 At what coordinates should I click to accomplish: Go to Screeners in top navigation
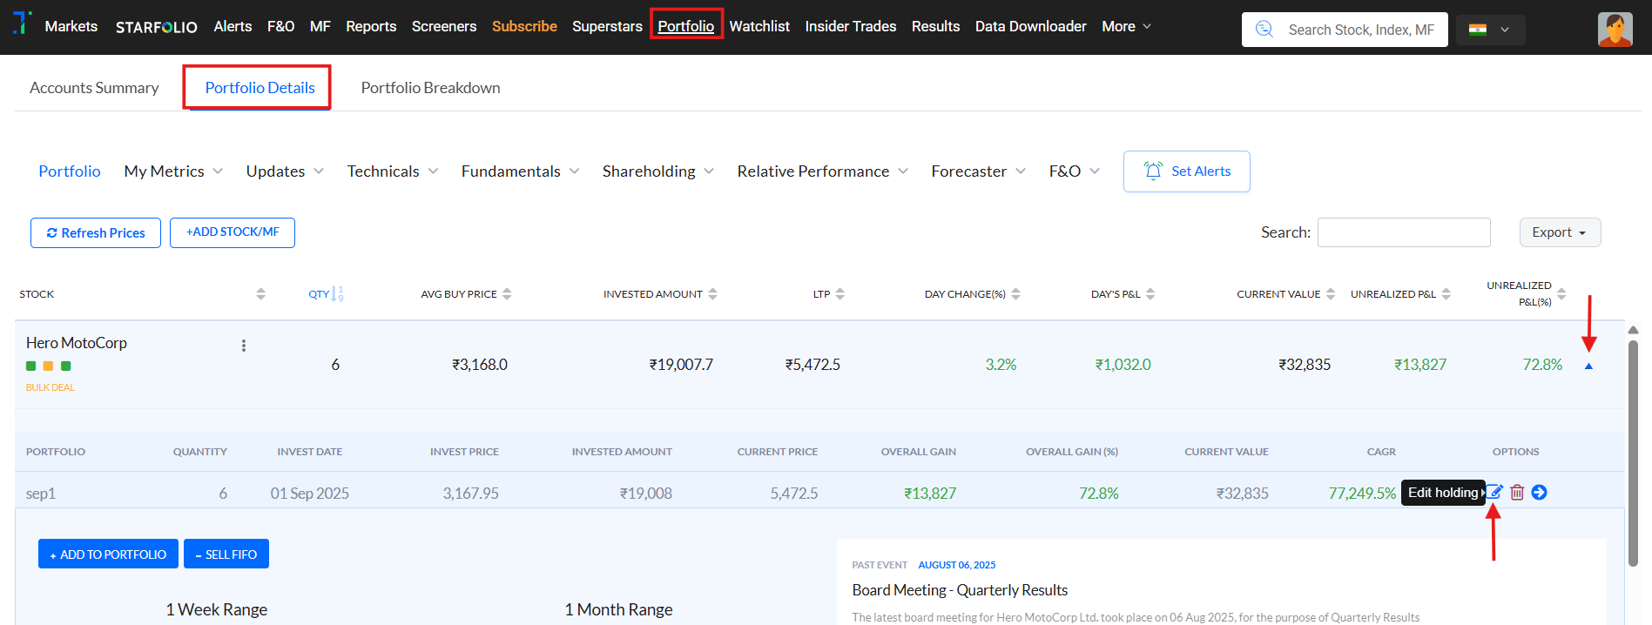point(444,26)
